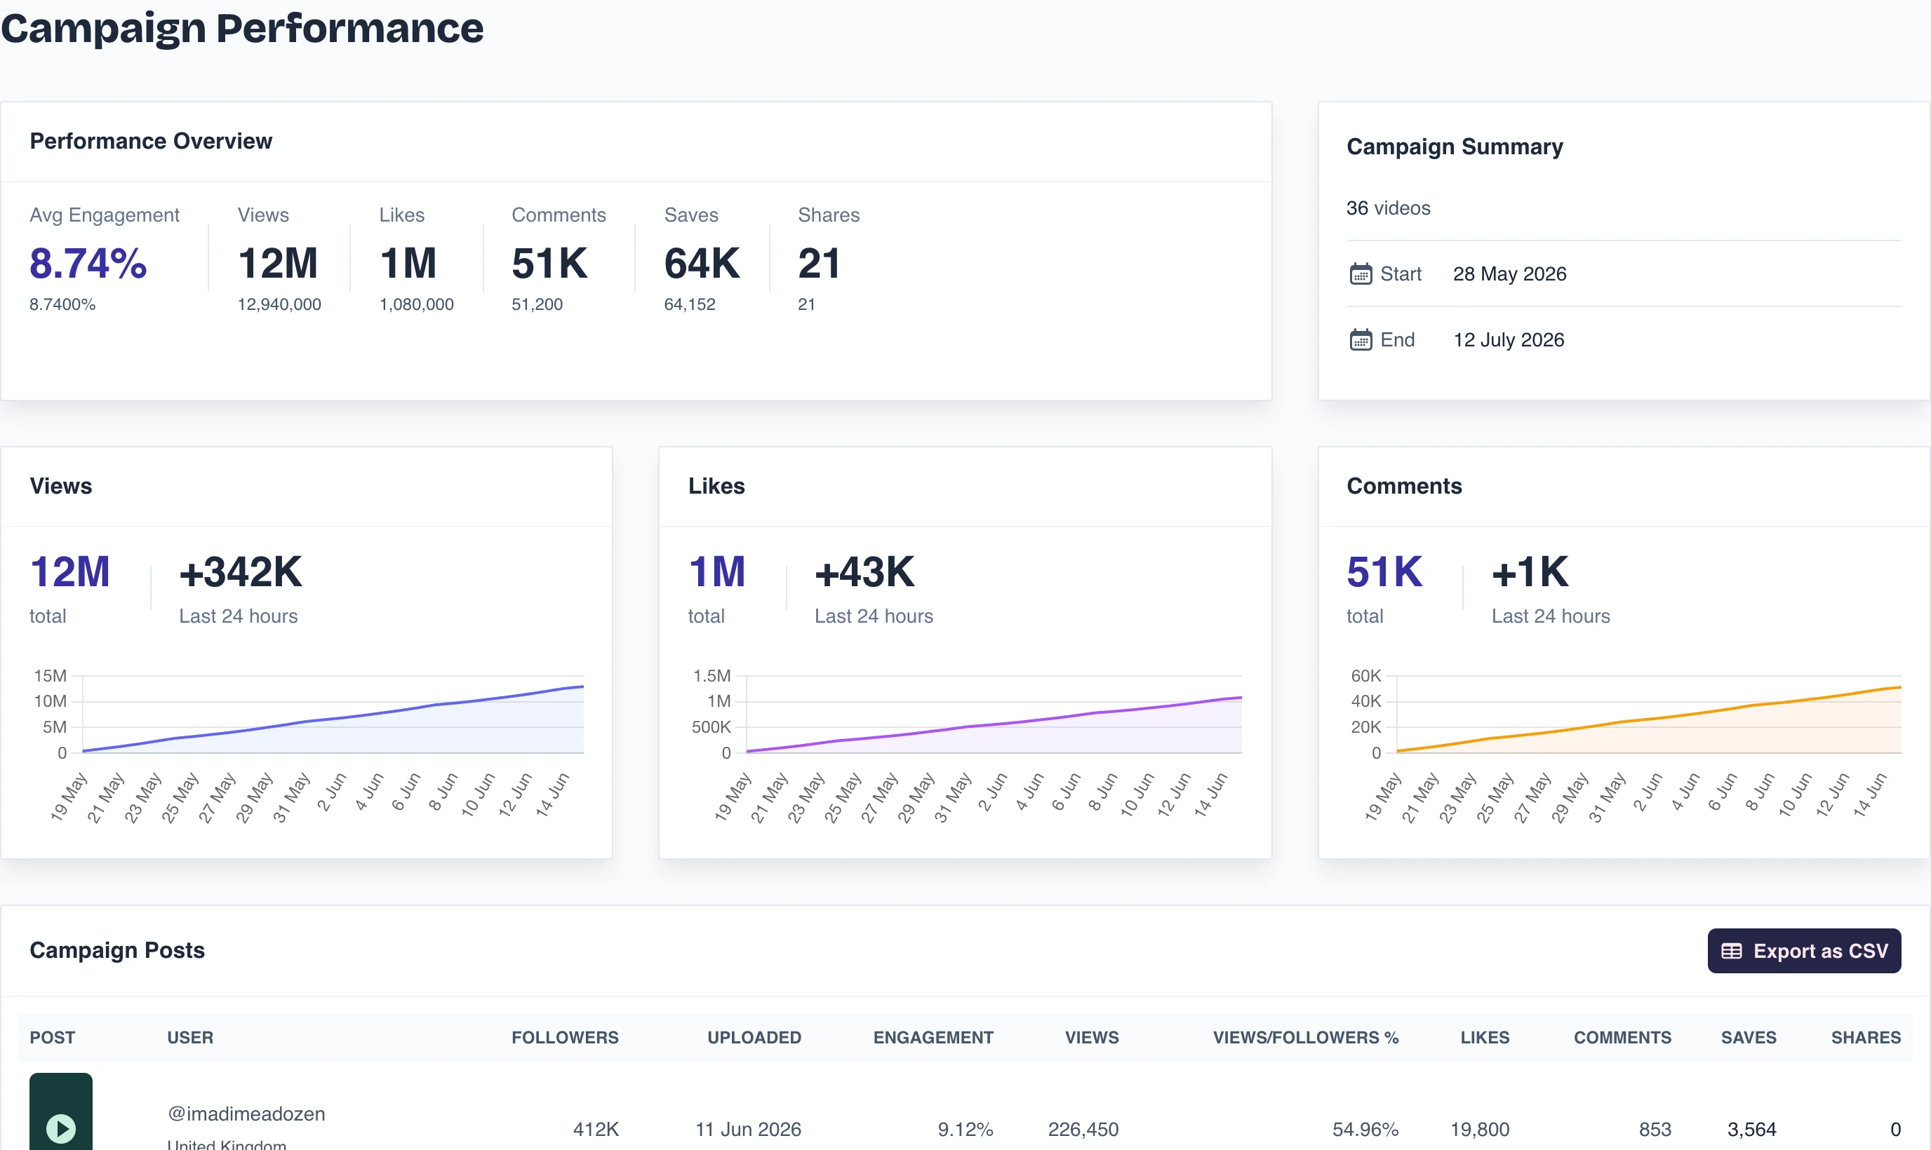This screenshot has width=1931, height=1150.
Task: Click +342K views in last 24 hours
Action: click(x=240, y=573)
